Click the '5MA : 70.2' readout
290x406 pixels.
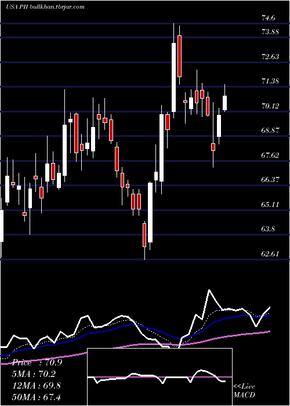coord(34,374)
